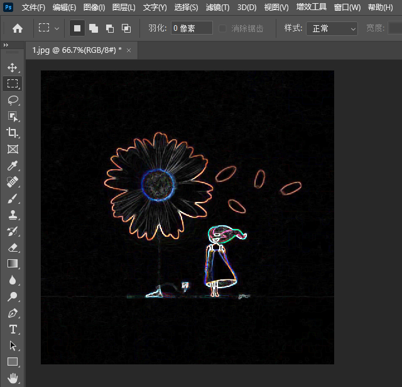Select the Eraser tool
The image size is (402, 387).
click(x=13, y=247)
